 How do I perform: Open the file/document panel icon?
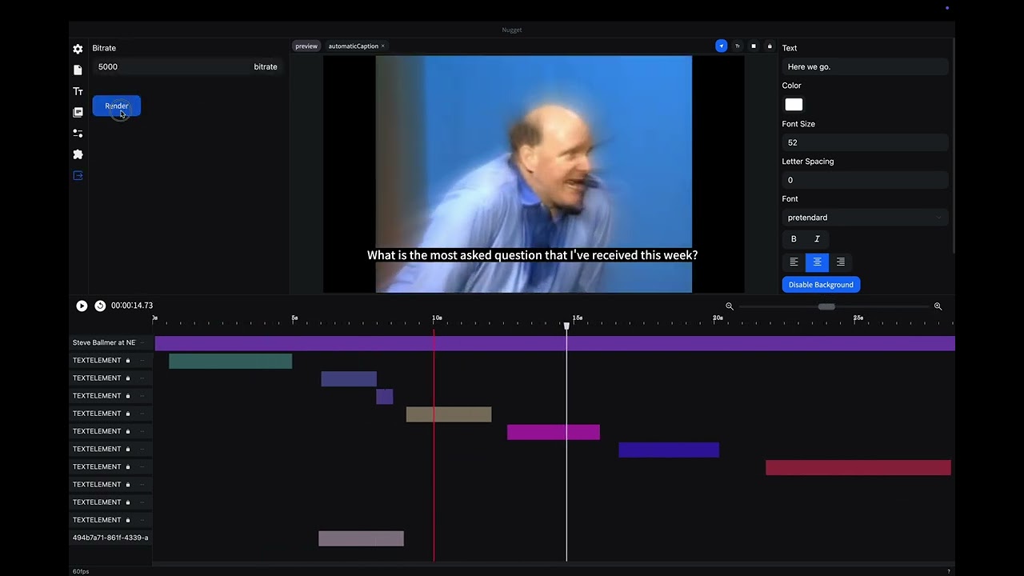(x=78, y=70)
